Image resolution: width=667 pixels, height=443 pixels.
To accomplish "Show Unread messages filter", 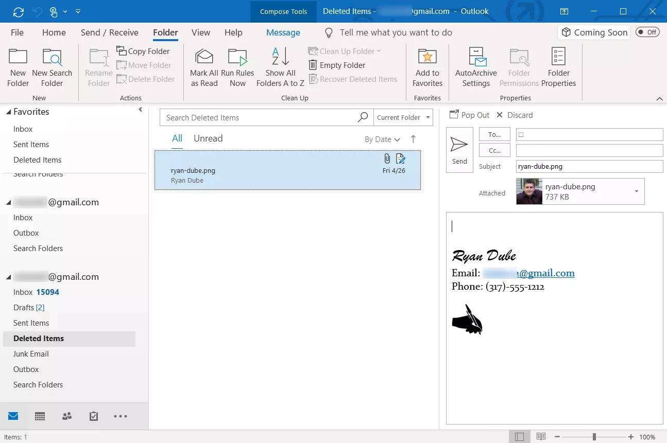I will (208, 138).
